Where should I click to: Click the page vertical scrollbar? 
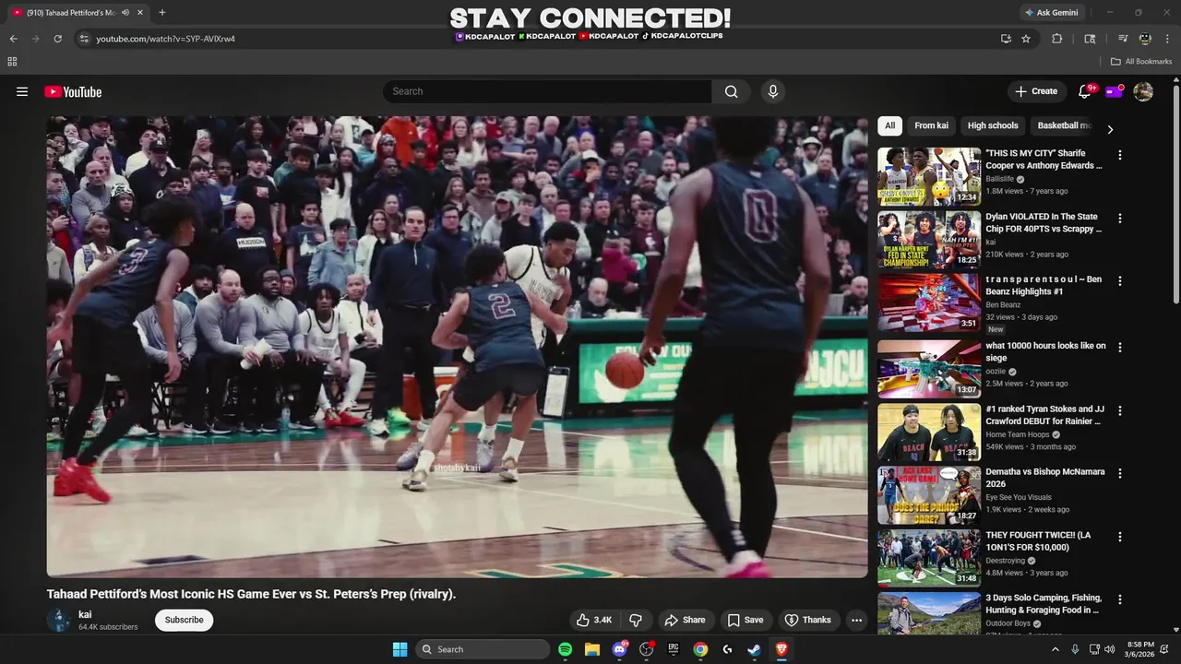[1175, 194]
